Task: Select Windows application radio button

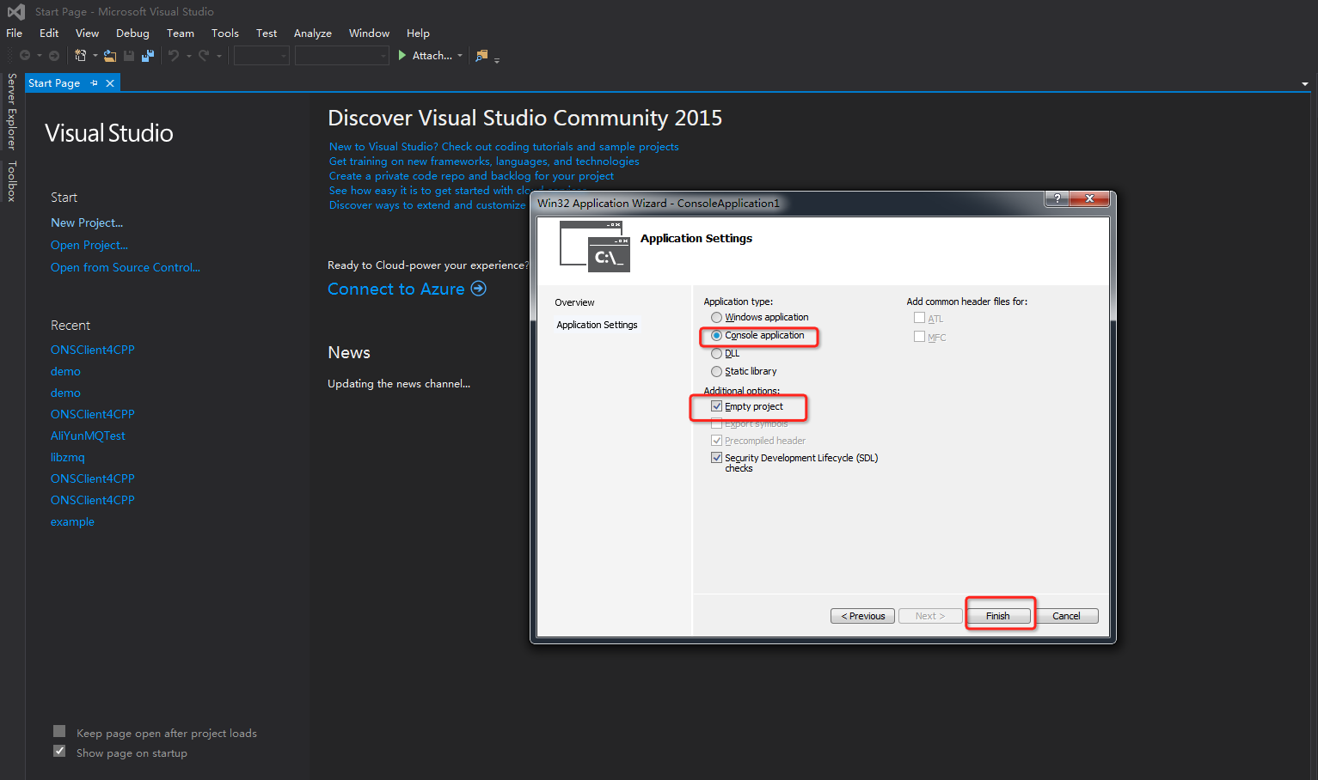Action: click(716, 318)
